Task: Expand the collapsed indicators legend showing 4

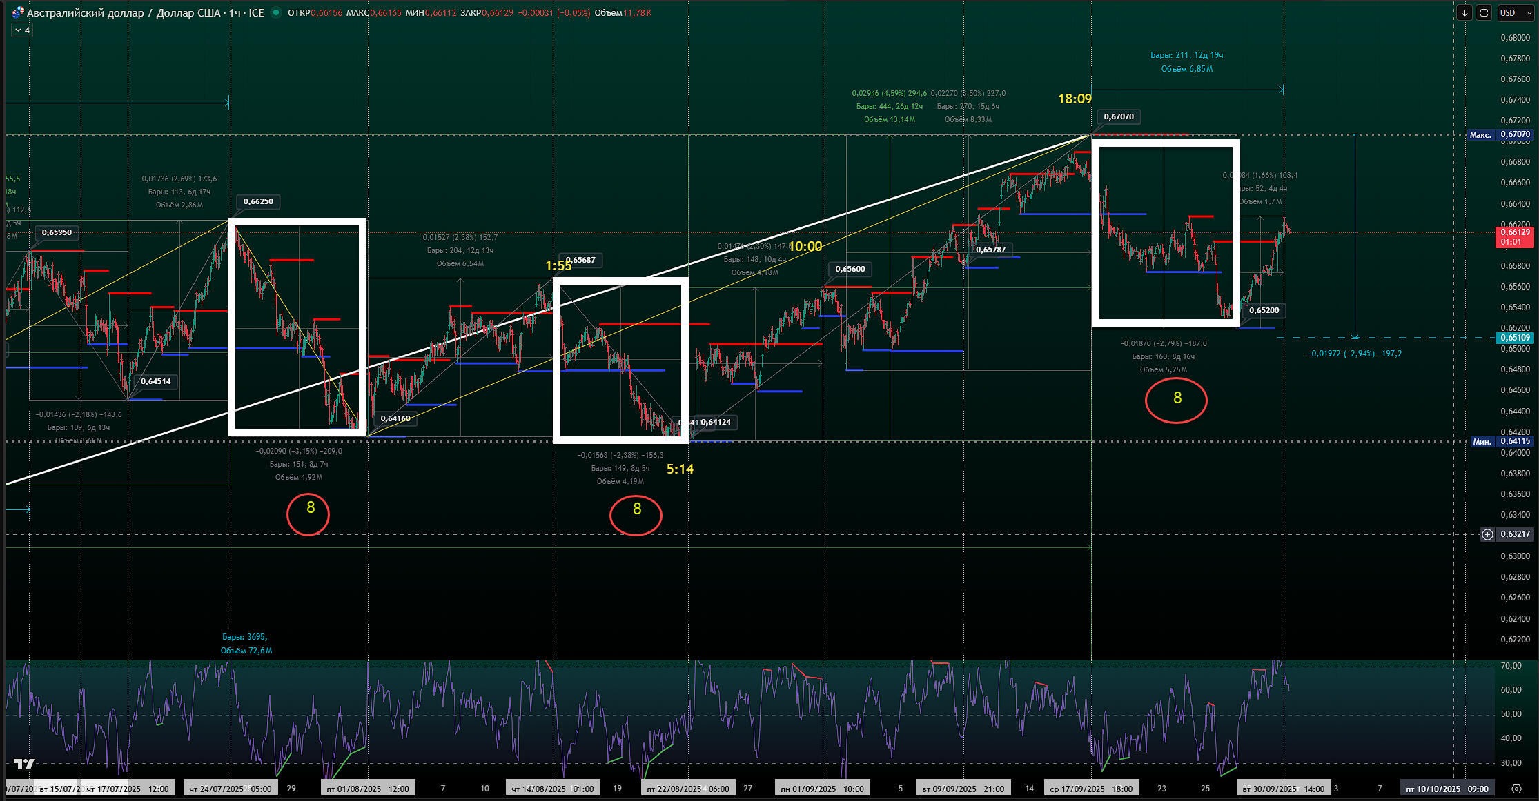Action: [22, 30]
